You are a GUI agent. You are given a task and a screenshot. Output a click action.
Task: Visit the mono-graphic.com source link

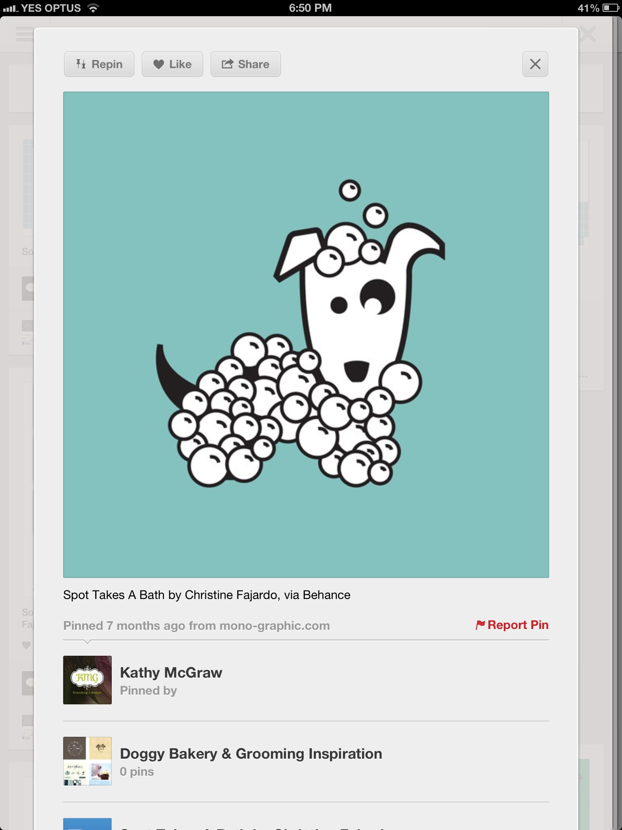tap(274, 626)
